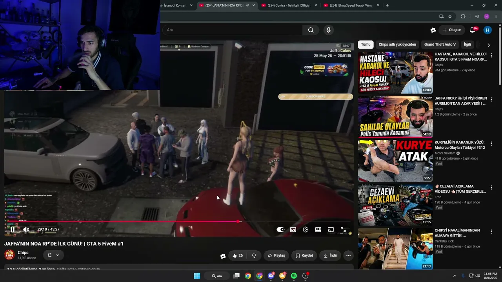Open options menu for JAFFA NICKY video

pyautogui.click(x=491, y=100)
